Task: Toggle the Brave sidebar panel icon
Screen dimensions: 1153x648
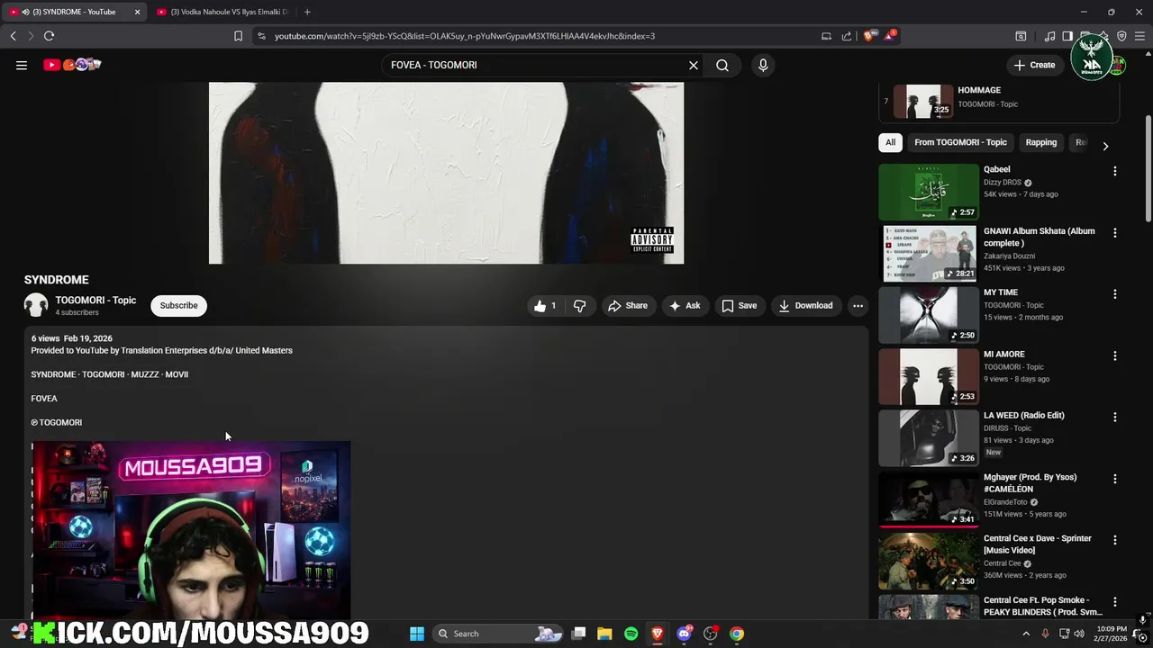Action: coord(1067,36)
